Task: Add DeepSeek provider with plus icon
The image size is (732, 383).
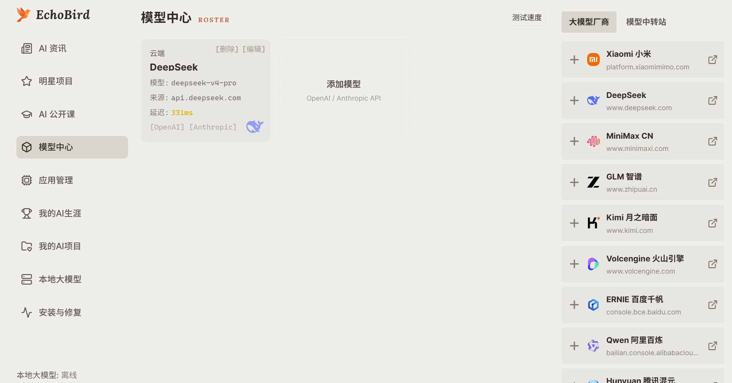Action: (x=574, y=100)
